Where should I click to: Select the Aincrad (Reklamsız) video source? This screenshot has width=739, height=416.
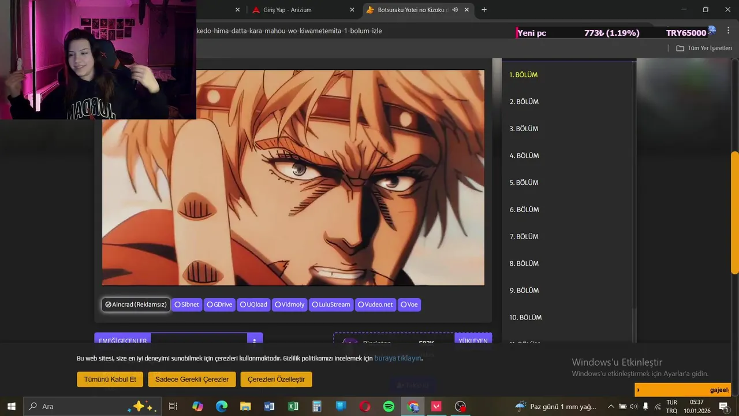coord(136,304)
